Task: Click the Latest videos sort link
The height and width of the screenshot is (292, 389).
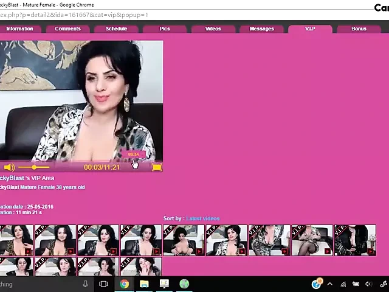Action: pyautogui.click(x=203, y=218)
